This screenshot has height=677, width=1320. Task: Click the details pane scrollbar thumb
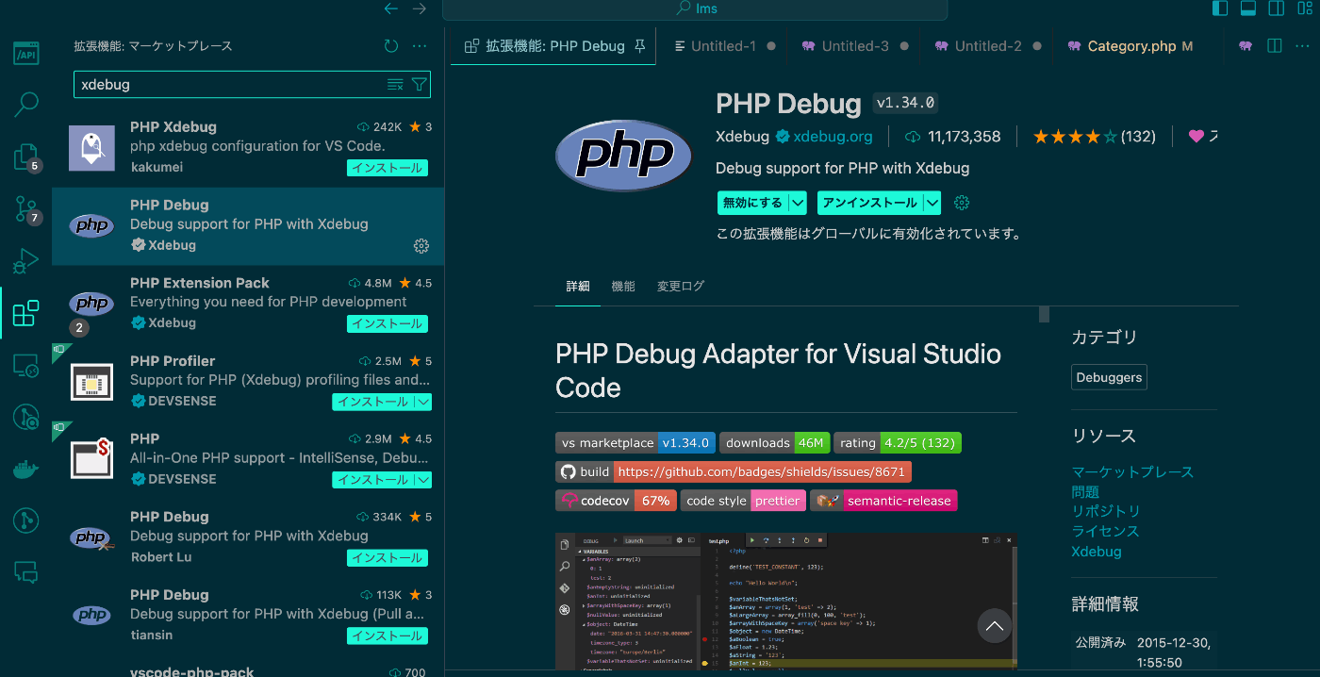point(1044,314)
